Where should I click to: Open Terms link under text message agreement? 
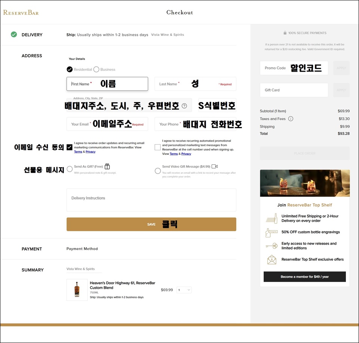click(174, 154)
